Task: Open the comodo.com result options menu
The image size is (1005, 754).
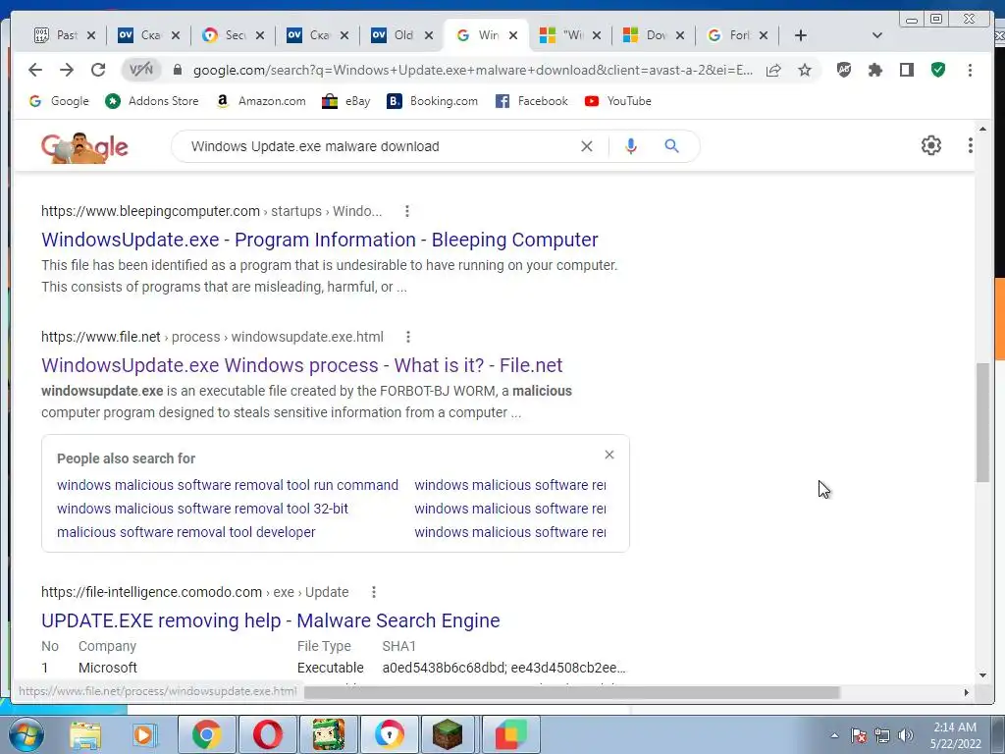Action: (374, 592)
